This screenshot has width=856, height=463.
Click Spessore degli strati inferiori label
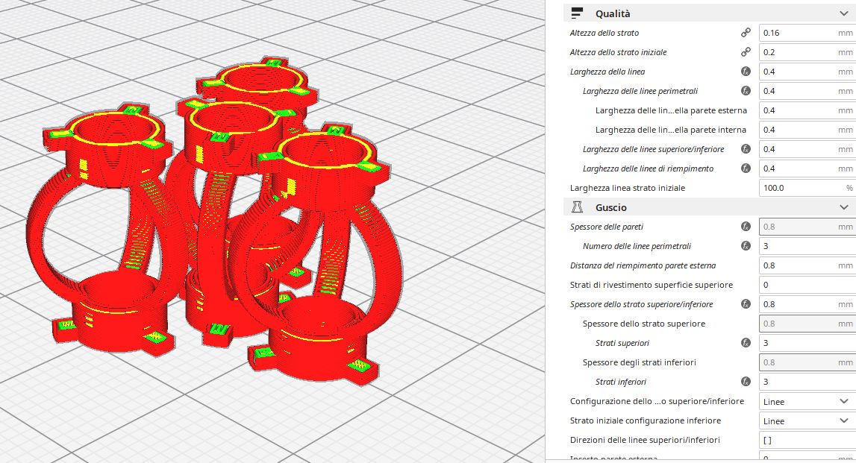point(640,362)
